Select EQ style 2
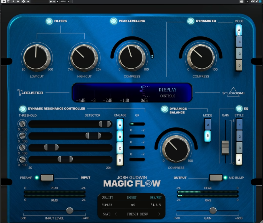Viewport: 263px width, 223px height. pyautogui.click(x=239, y=136)
